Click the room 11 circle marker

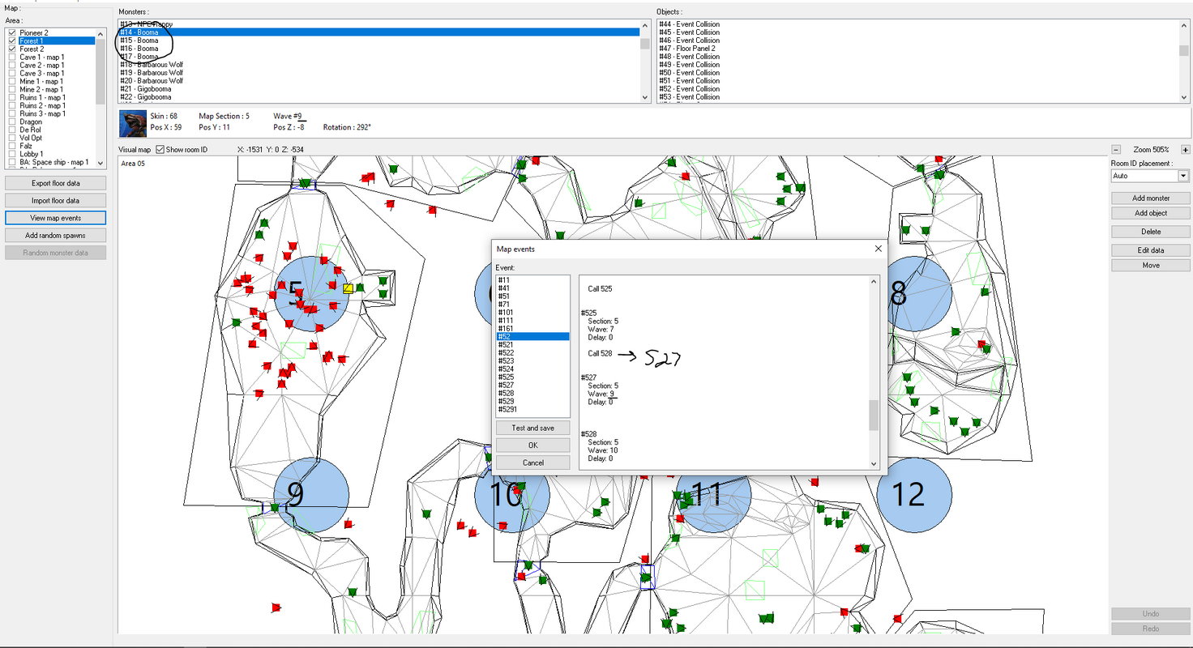(713, 495)
